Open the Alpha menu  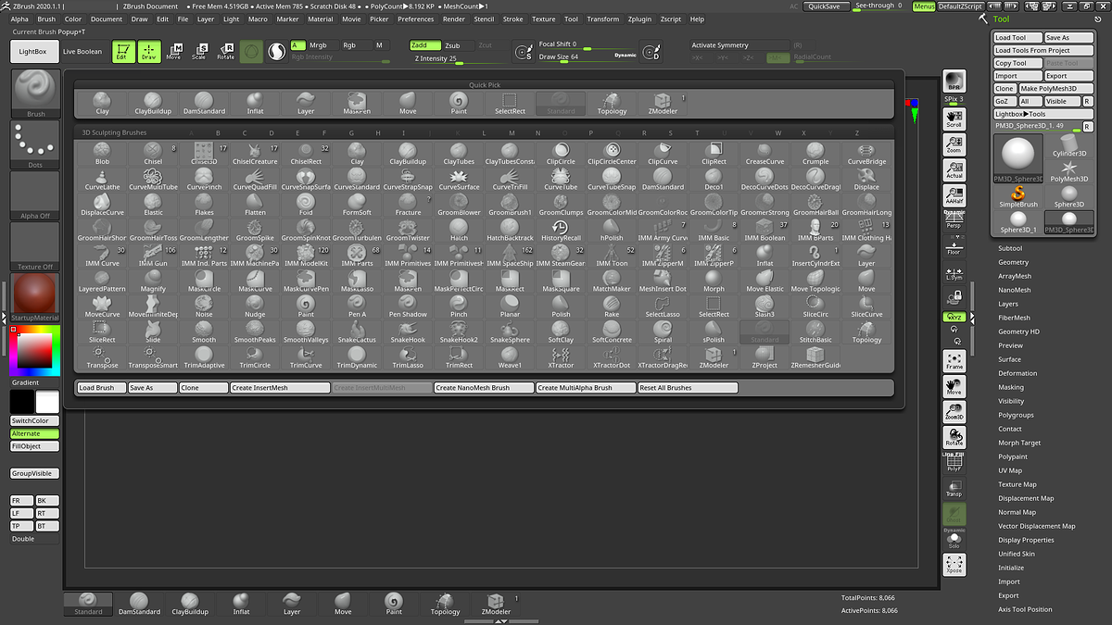coord(19,19)
